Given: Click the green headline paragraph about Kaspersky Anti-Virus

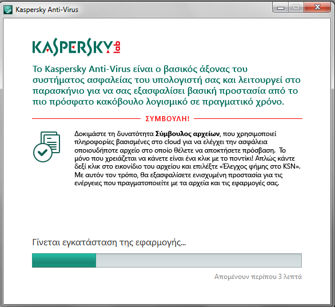Looking at the screenshot, I should pos(166,85).
